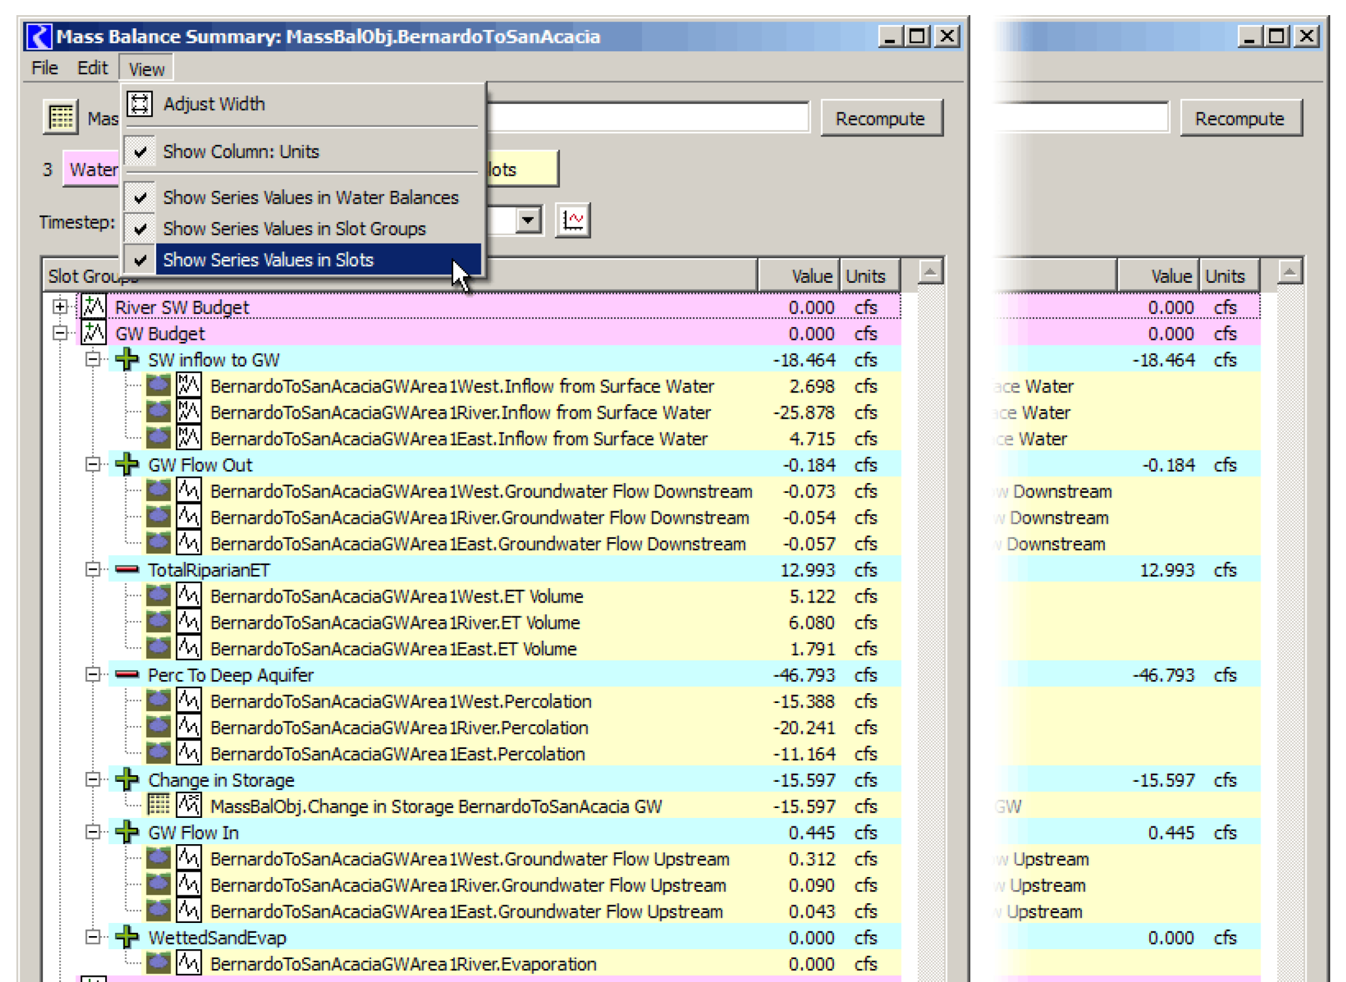Click the scrollbar up arrow in left window
This screenshot has width=1346, height=982.
[930, 272]
